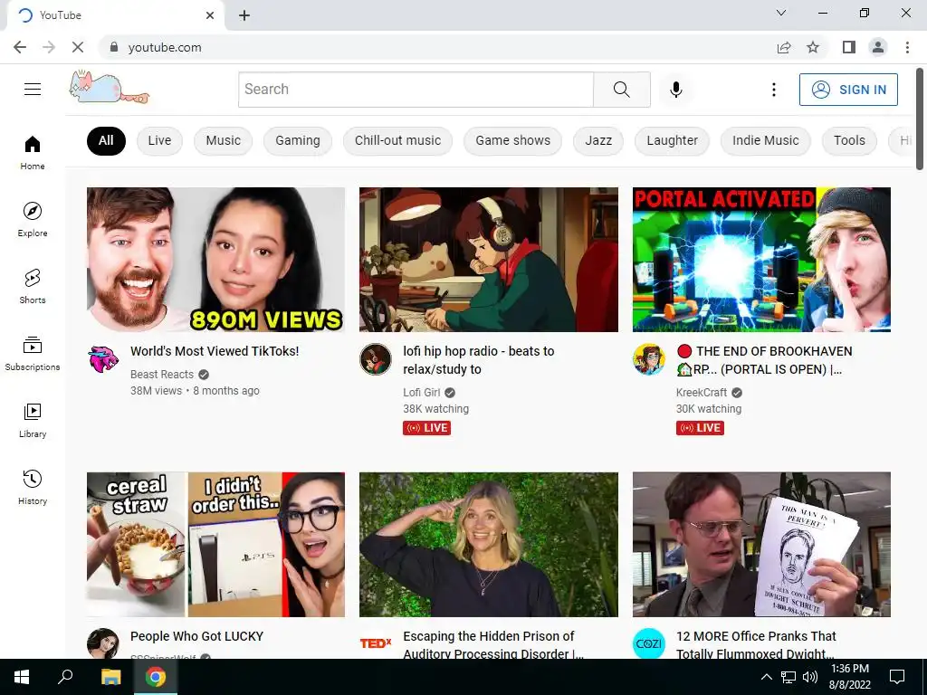This screenshot has width=927, height=695.
Task: Open Library in the sidebar
Action: [33, 420]
